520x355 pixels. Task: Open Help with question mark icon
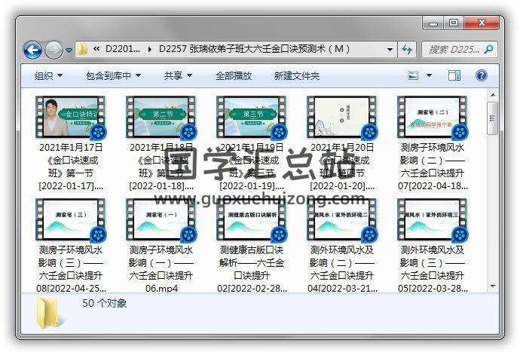482,75
